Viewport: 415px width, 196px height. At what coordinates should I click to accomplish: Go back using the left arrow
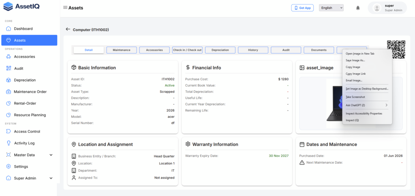click(68, 30)
